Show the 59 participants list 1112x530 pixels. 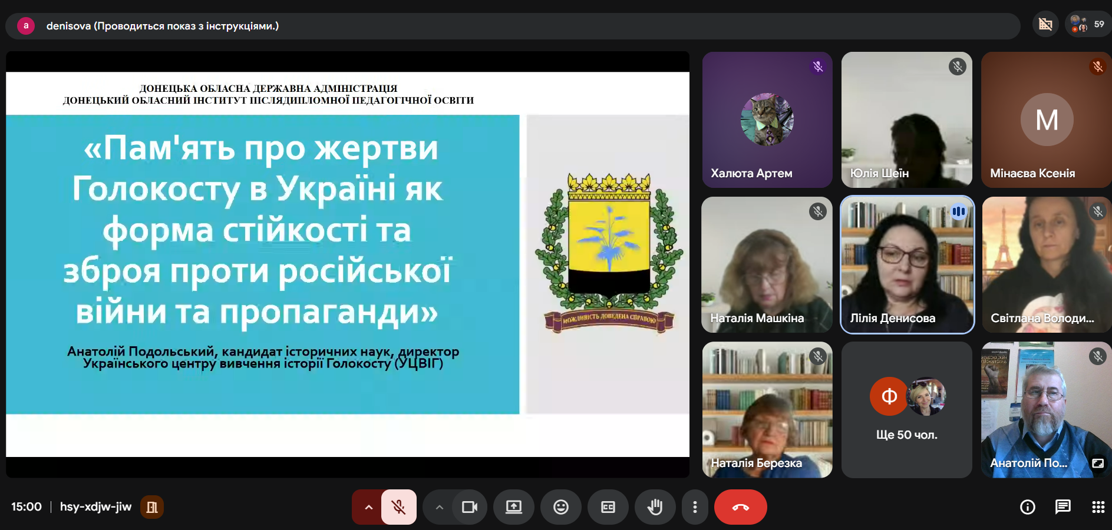tap(1088, 25)
